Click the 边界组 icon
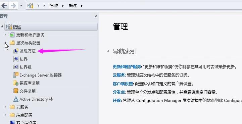Viewport: 242px width, 124px height. pos(16,67)
